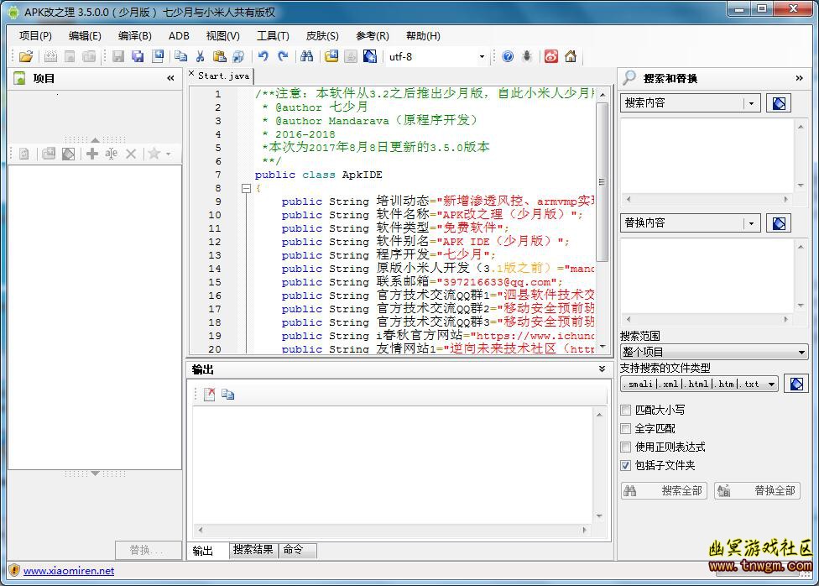The image size is (819, 586).
Task: Click inside the search content text area
Action: (x=707, y=155)
